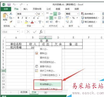The width and height of the screenshot is (104, 97).
Task: Open text orientation icon
Action: pyautogui.click(x=57, y=22)
